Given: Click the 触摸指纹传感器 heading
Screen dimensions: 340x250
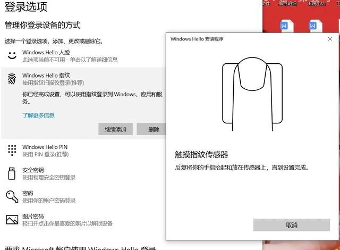Looking at the screenshot, I should coord(201,154).
